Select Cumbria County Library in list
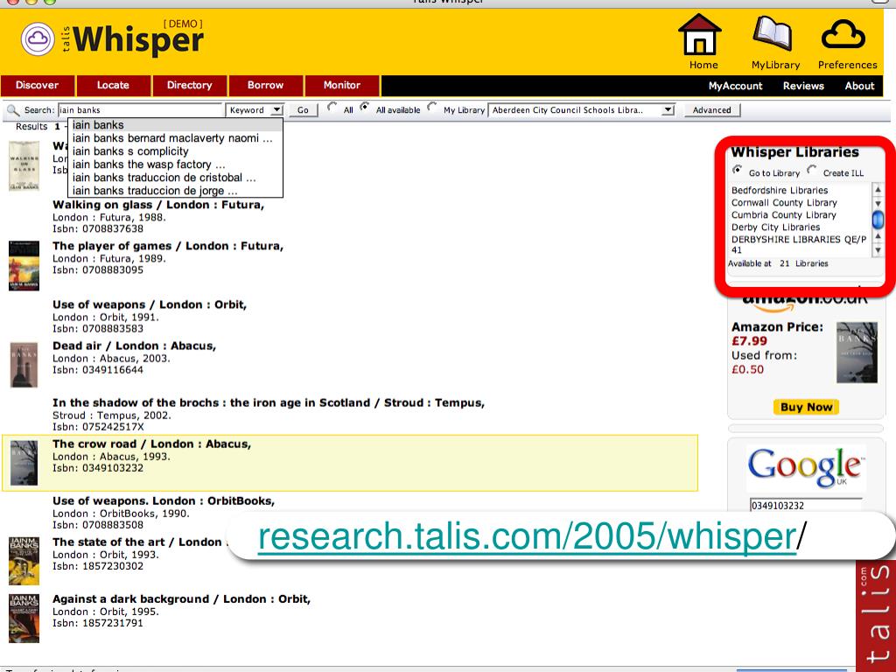 783,215
